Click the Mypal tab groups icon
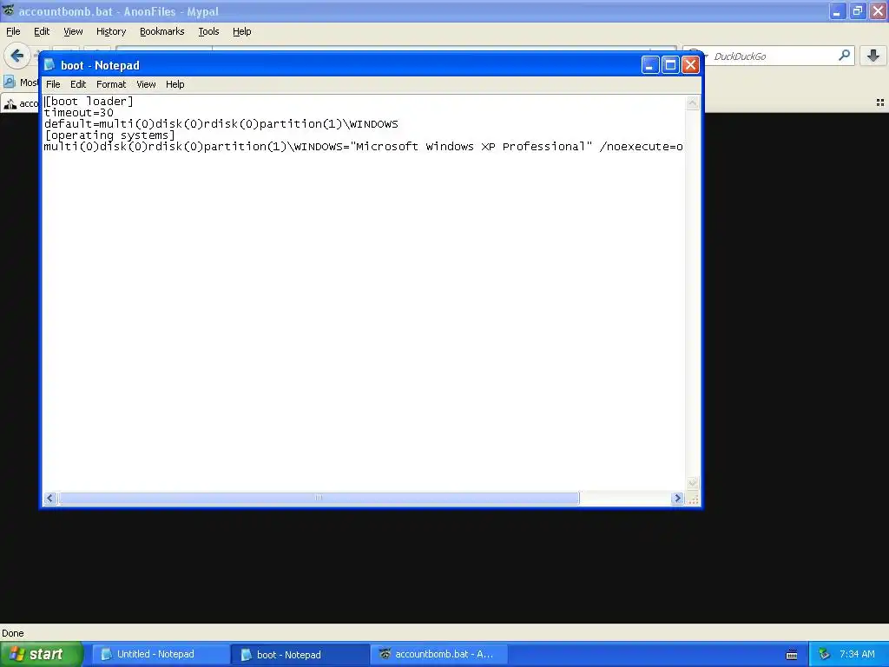Screen dimensions: 889x667 pyautogui.click(x=880, y=102)
